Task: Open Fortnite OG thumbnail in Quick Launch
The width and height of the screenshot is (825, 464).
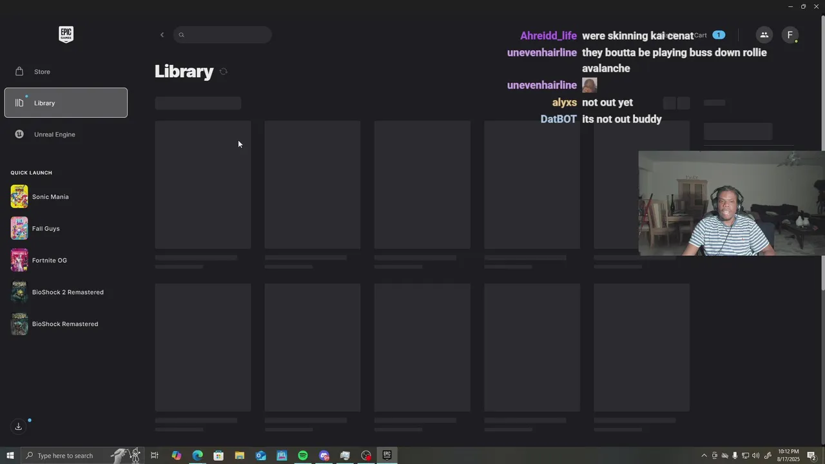Action: click(19, 260)
